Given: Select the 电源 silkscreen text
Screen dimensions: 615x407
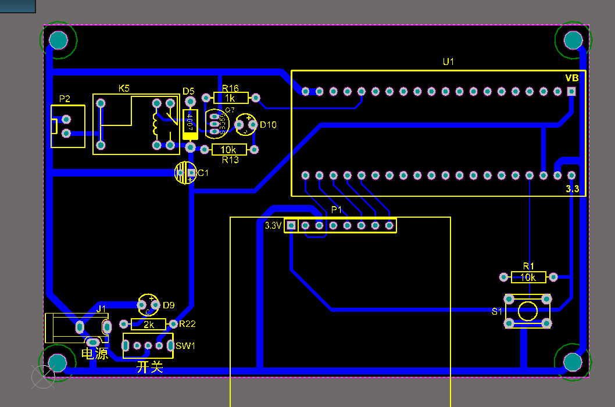Looking at the screenshot, I should [95, 354].
